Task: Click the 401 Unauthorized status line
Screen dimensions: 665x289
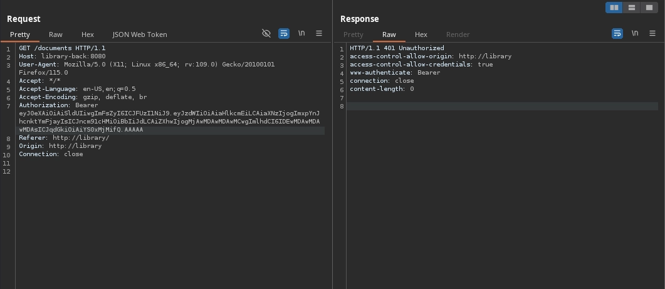Action: 397,48
